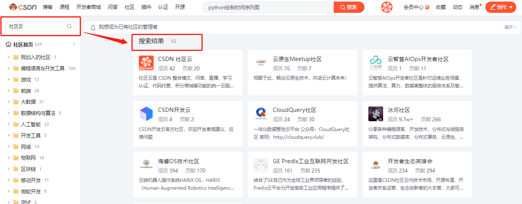The image size is (522, 204).
Task: Open the 开发者商城 menu item
Action: click(89, 7)
